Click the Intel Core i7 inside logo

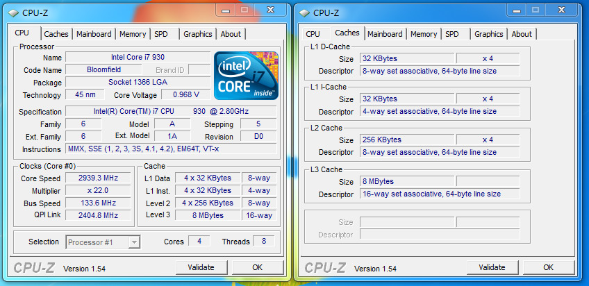coord(247,76)
